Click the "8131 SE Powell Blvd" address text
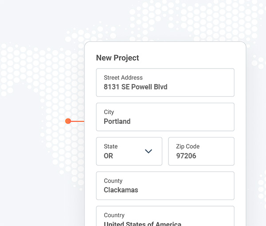This screenshot has width=266, height=226. pos(136,87)
